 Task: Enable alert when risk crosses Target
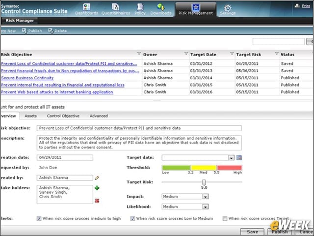pyautogui.click(x=225, y=218)
